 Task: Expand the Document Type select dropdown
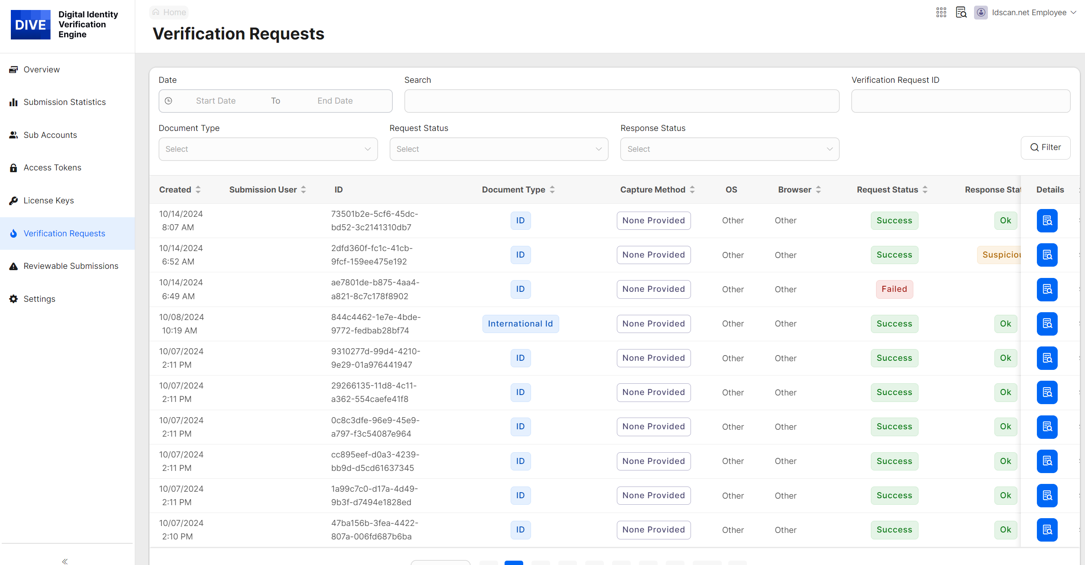(x=268, y=149)
